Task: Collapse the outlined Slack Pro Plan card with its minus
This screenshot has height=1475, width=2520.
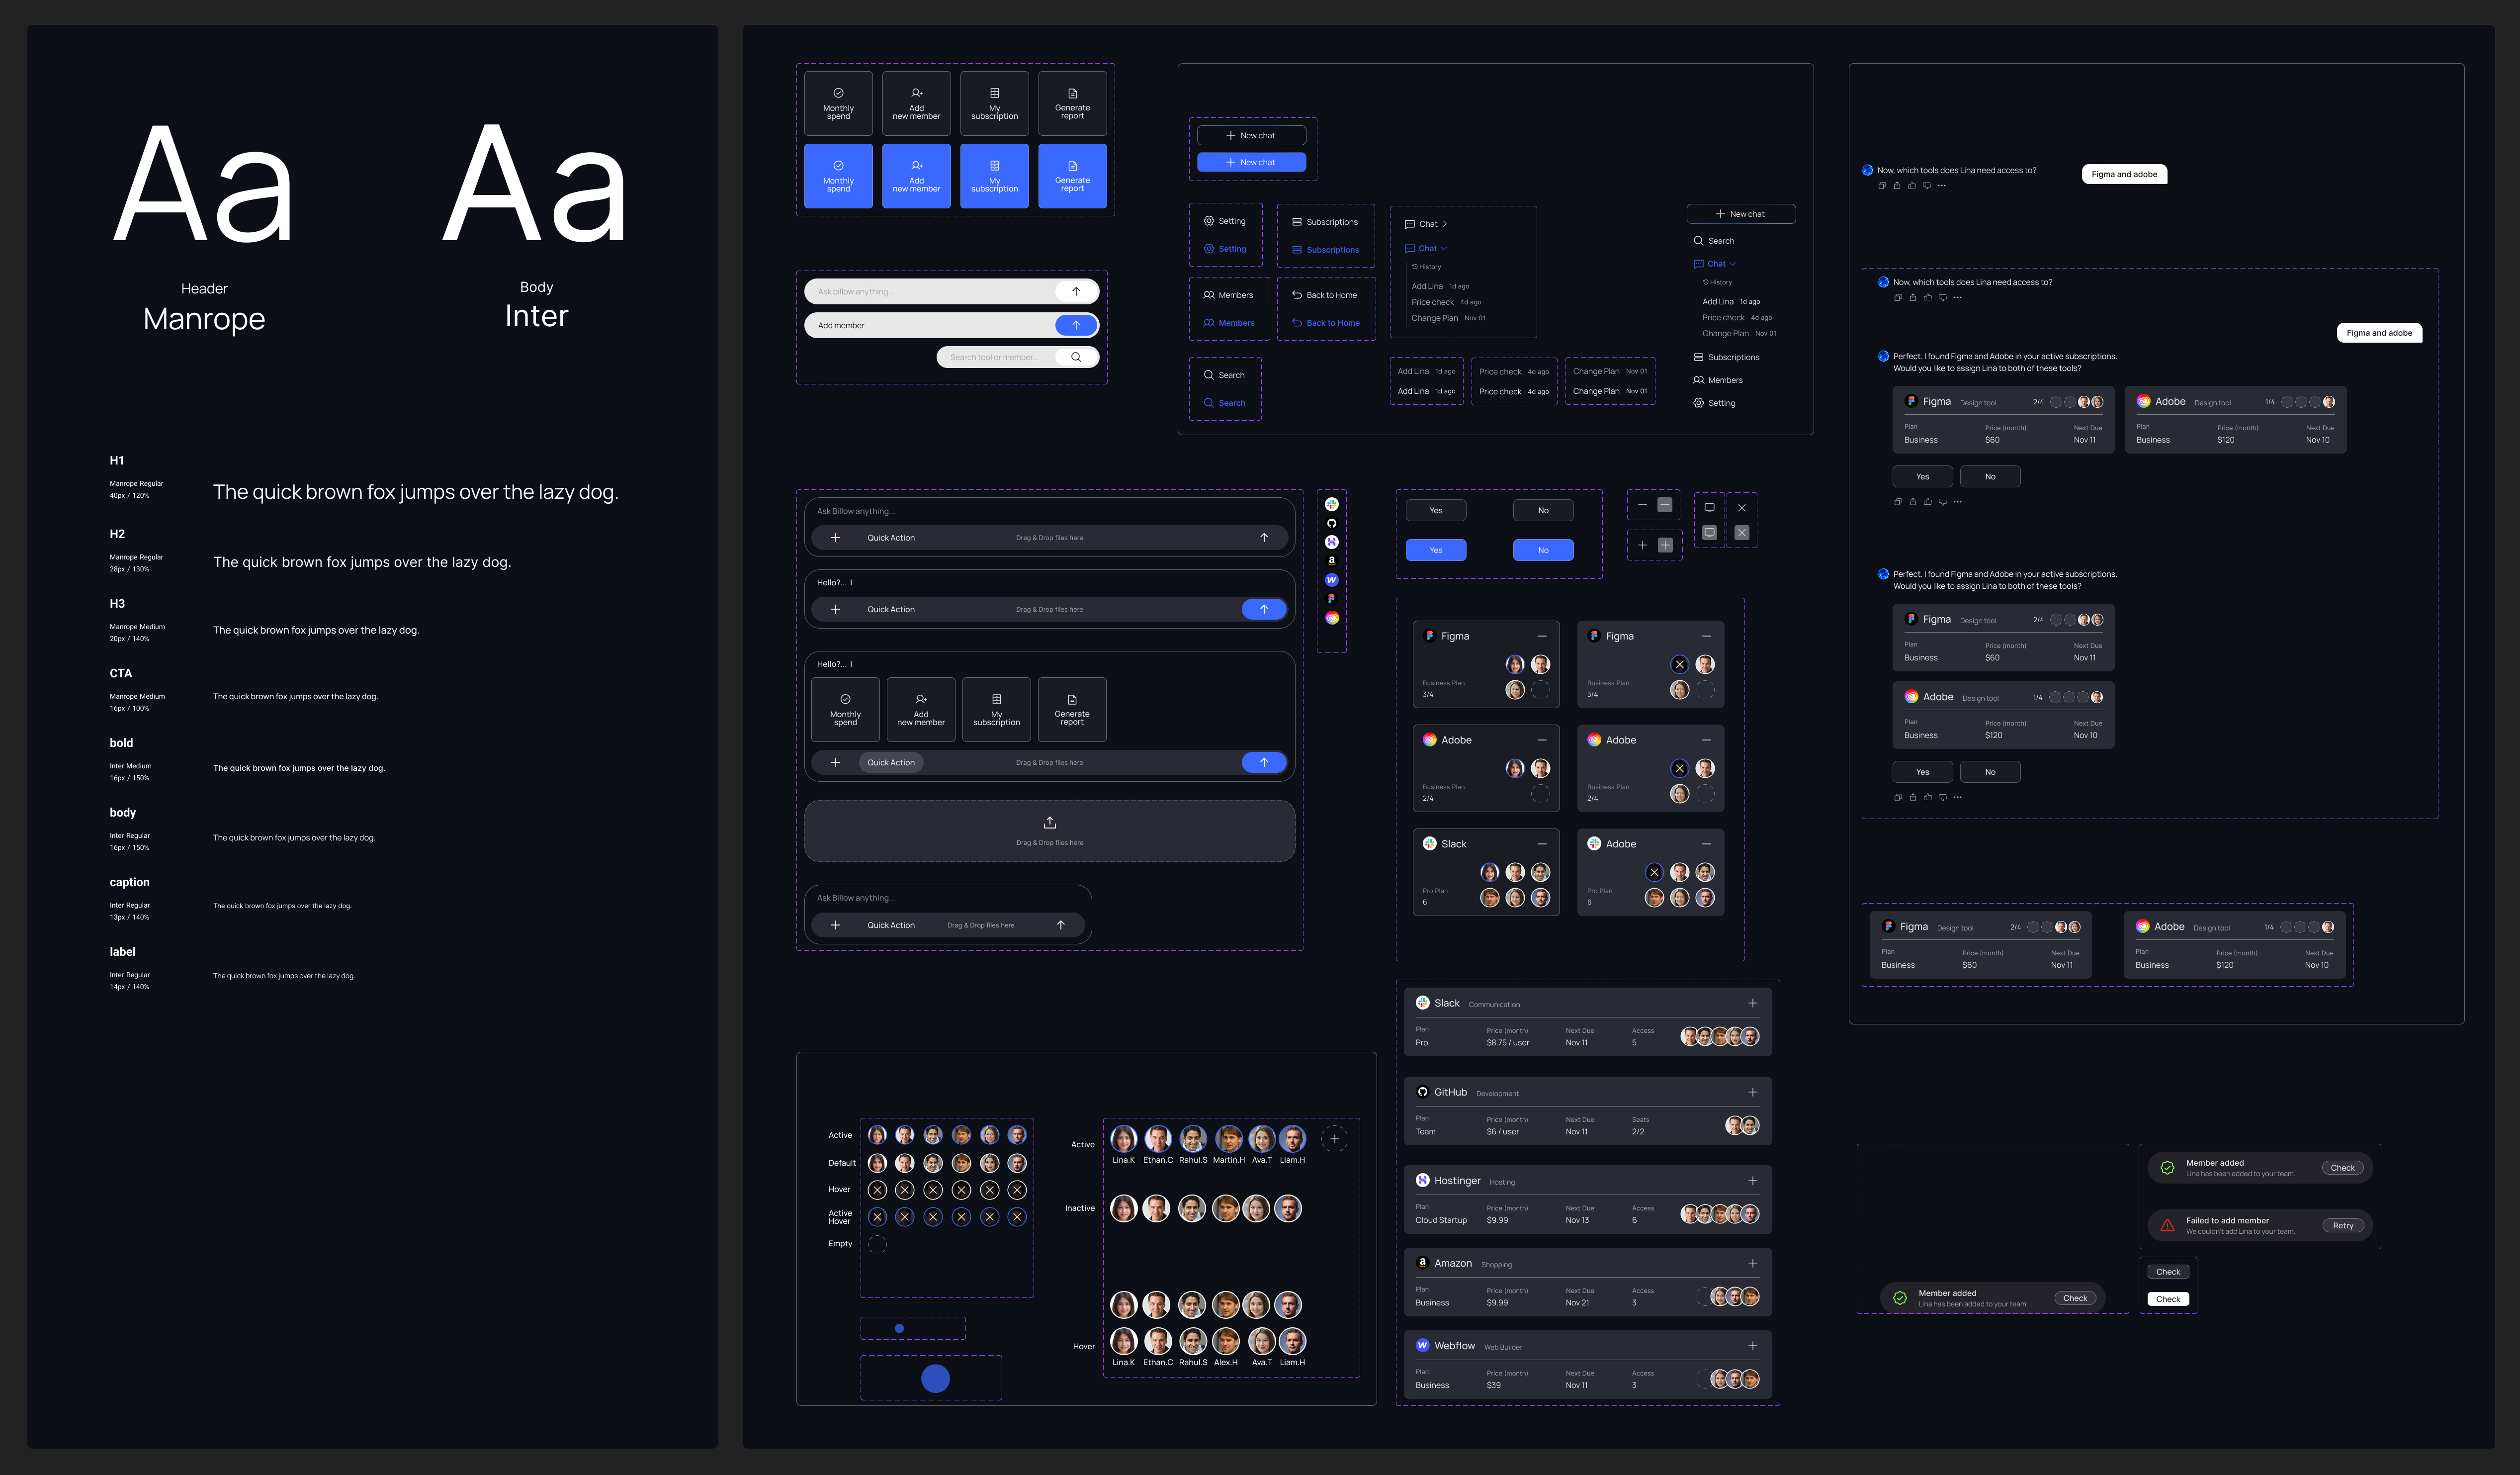Action: click(1541, 844)
